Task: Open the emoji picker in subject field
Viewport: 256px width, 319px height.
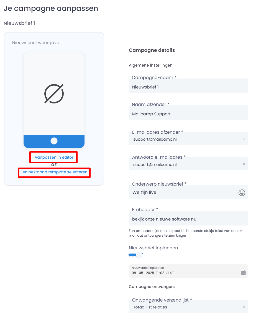Action: 242,193
